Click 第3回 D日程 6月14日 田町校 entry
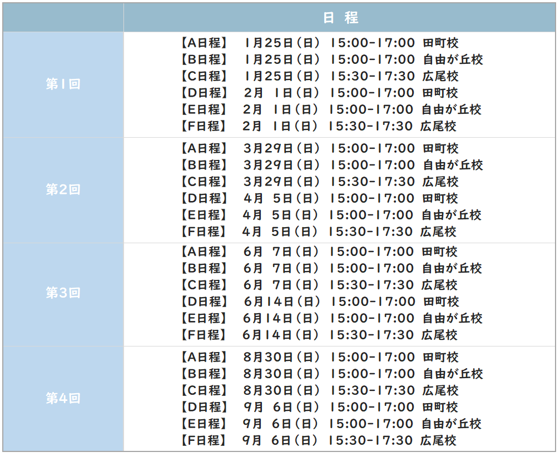 click(x=319, y=302)
